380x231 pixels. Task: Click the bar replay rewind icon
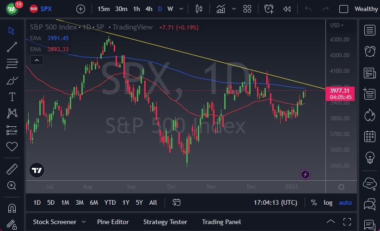point(287,9)
